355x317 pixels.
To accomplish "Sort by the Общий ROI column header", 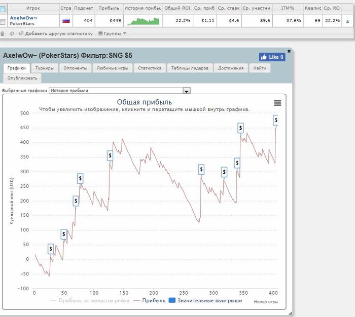I will point(177,8).
